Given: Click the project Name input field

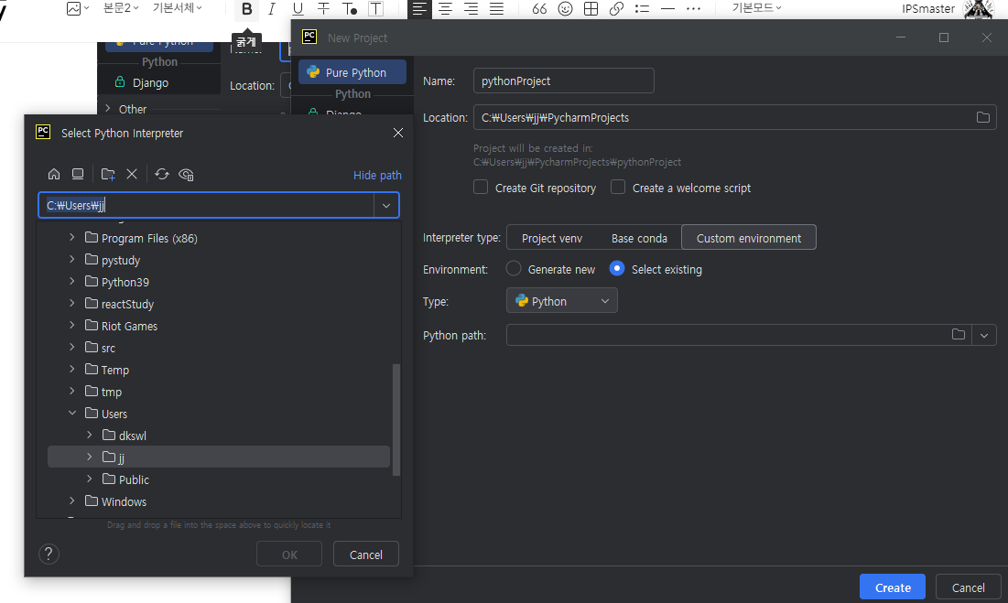Looking at the screenshot, I should [x=563, y=81].
